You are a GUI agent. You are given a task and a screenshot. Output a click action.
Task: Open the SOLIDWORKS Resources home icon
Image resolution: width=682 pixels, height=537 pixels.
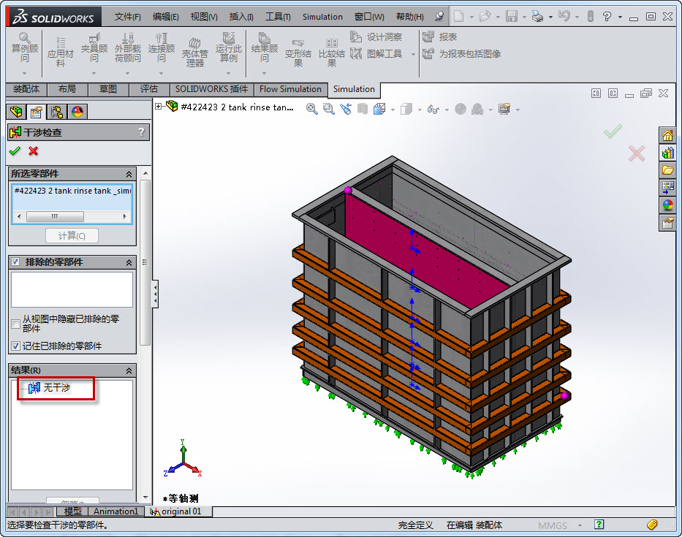click(x=667, y=135)
